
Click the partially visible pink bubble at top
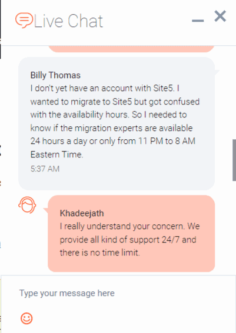point(131,49)
